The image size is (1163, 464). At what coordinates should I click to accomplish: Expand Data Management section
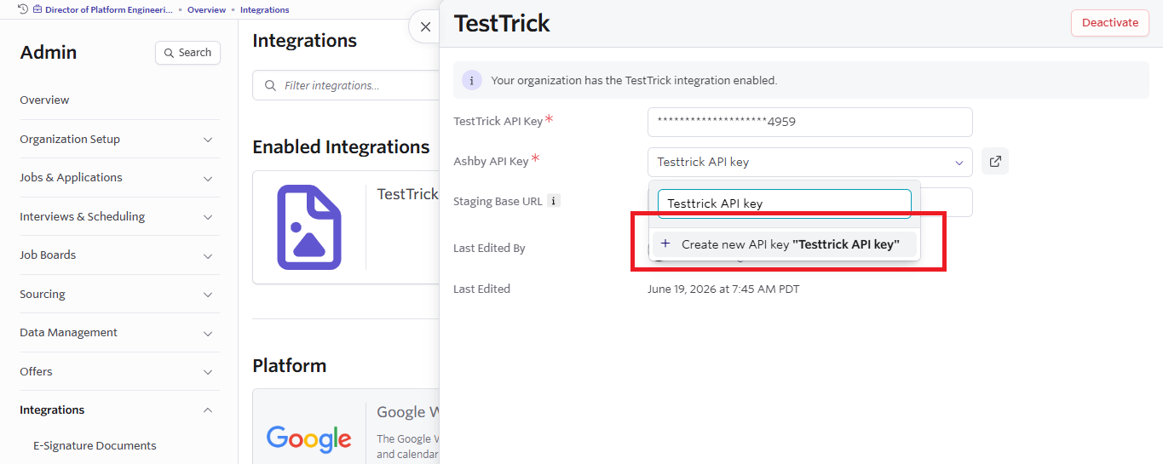pos(119,333)
